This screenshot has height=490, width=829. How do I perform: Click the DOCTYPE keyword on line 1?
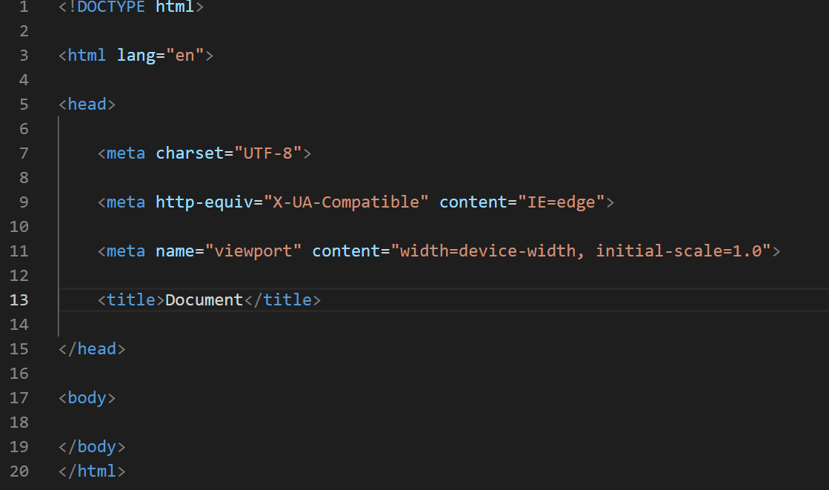[111, 7]
